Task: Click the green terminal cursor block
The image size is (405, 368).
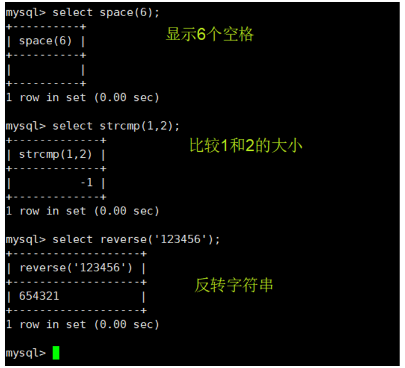Action: (56, 353)
